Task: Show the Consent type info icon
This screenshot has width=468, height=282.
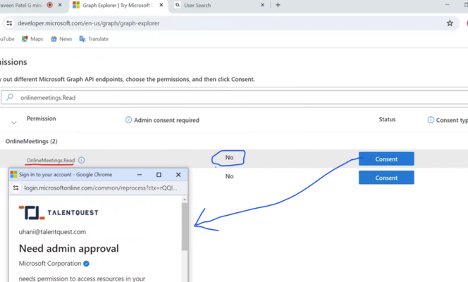Action: coord(431,120)
